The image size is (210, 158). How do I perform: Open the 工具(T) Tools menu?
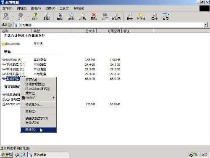click(x=64, y=8)
